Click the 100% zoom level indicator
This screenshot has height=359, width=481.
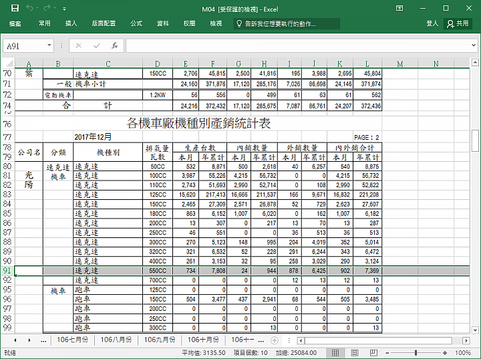click(x=463, y=353)
